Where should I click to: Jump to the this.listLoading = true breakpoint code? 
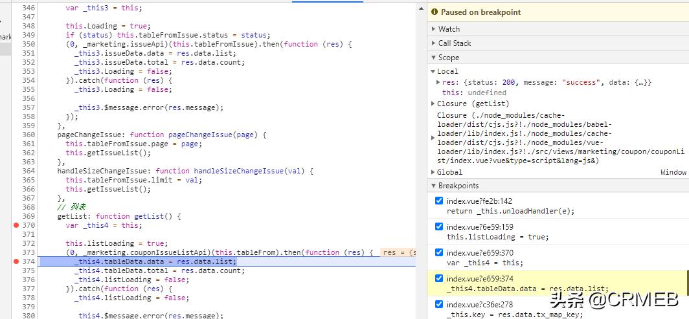click(x=497, y=237)
